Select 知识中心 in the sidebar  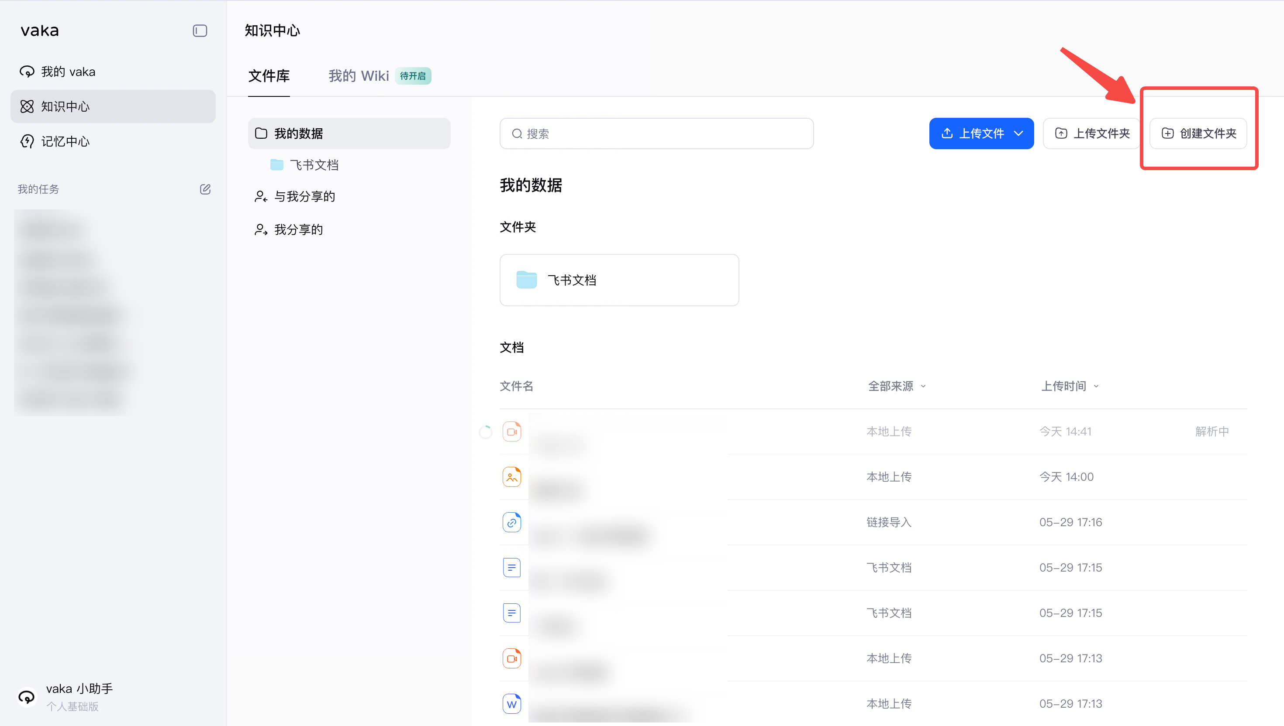113,106
